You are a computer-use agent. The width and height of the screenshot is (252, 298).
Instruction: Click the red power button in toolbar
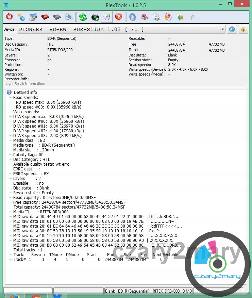(10, 17)
